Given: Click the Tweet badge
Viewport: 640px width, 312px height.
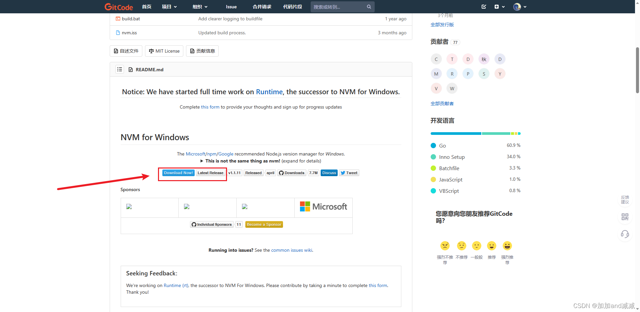Looking at the screenshot, I should click(x=349, y=173).
